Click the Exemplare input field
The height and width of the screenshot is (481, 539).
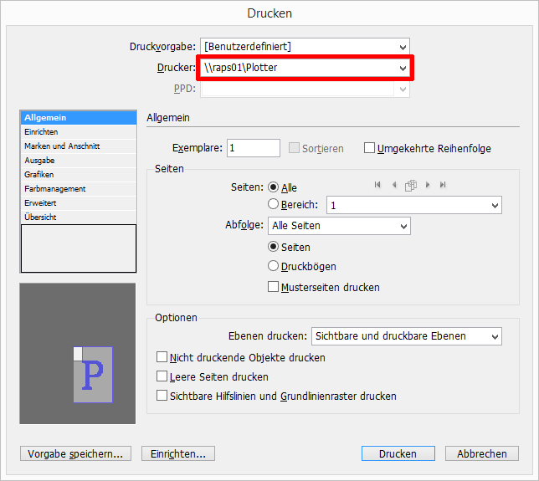254,148
